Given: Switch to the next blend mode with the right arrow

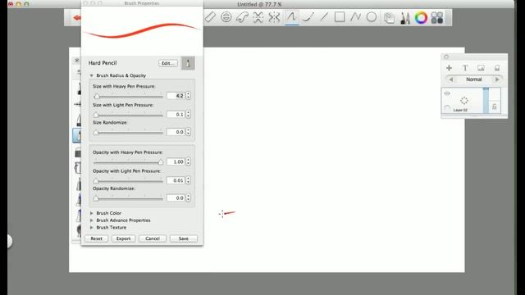Looking at the screenshot, I should (497, 79).
